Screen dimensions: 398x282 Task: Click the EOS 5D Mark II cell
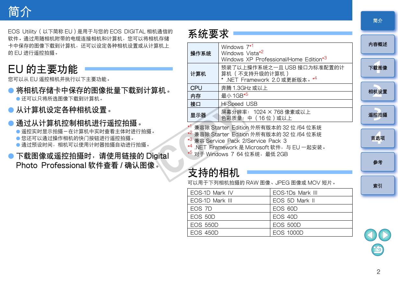(311, 201)
